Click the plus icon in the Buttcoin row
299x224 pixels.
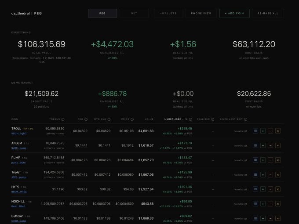click(263, 218)
